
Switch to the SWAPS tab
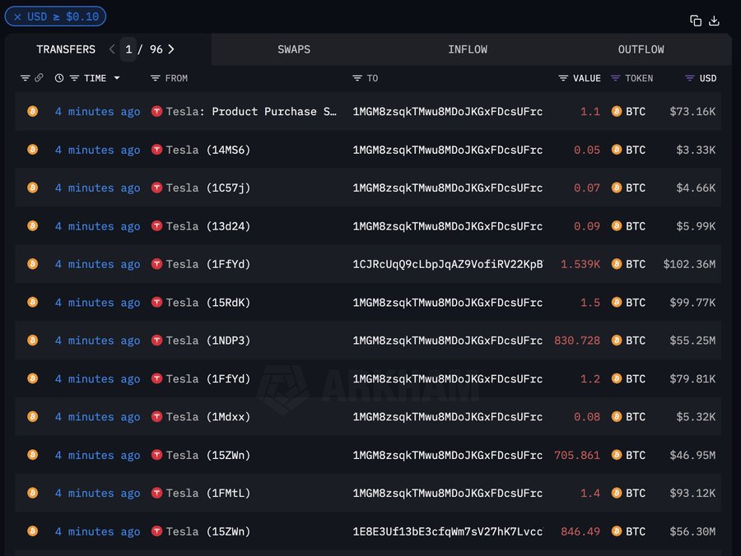294,49
